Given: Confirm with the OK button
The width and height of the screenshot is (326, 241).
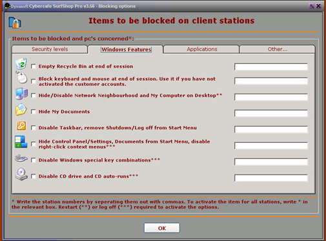Looking at the screenshot, I should click(162, 228).
